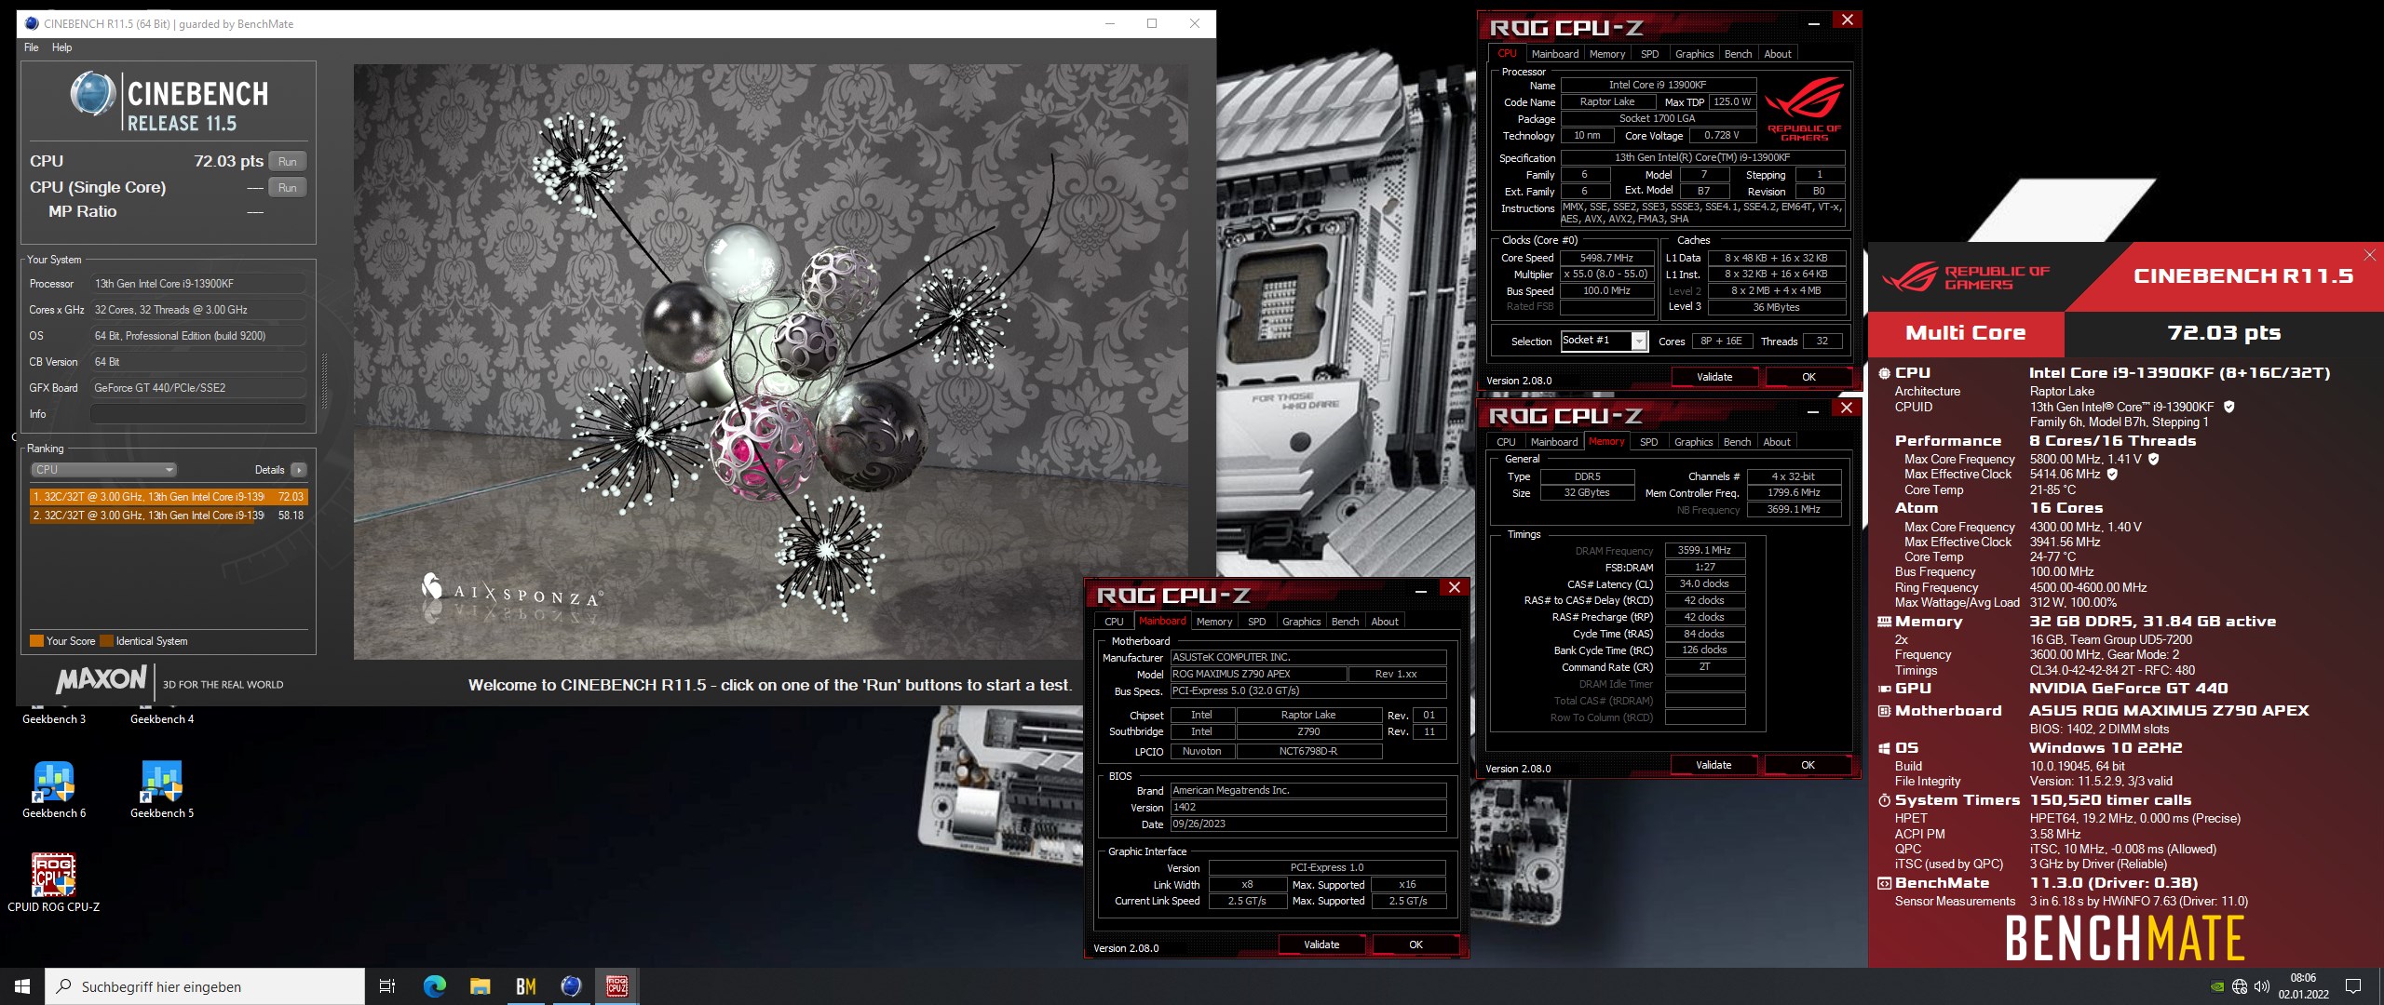Select the Geekbench 3 desktop label
Viewport: 2384px width, 1005px height.
point(54,719)
